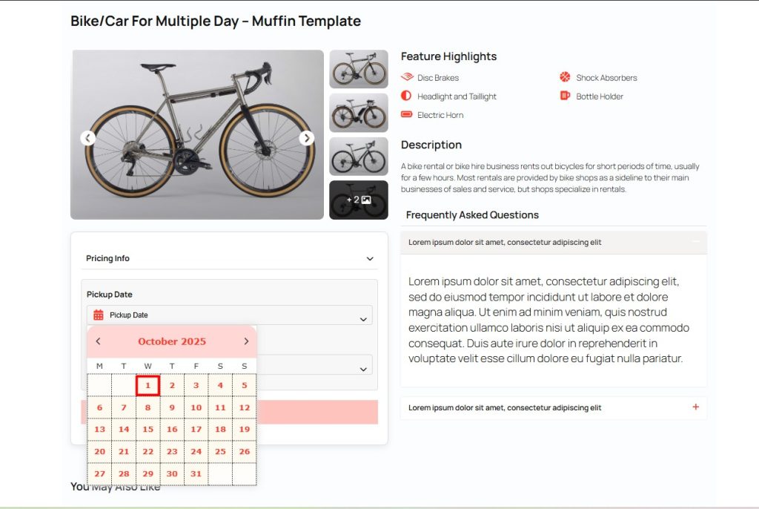759x509 pixels.
Task: Advance to next bike photo with right arrow
Action: click(306, 138)
